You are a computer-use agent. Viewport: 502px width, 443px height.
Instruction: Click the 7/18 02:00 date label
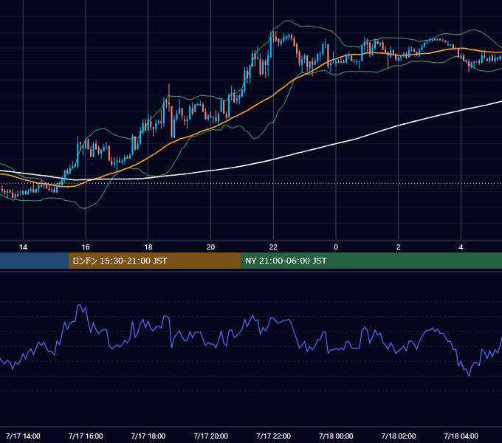pos(398,436)
